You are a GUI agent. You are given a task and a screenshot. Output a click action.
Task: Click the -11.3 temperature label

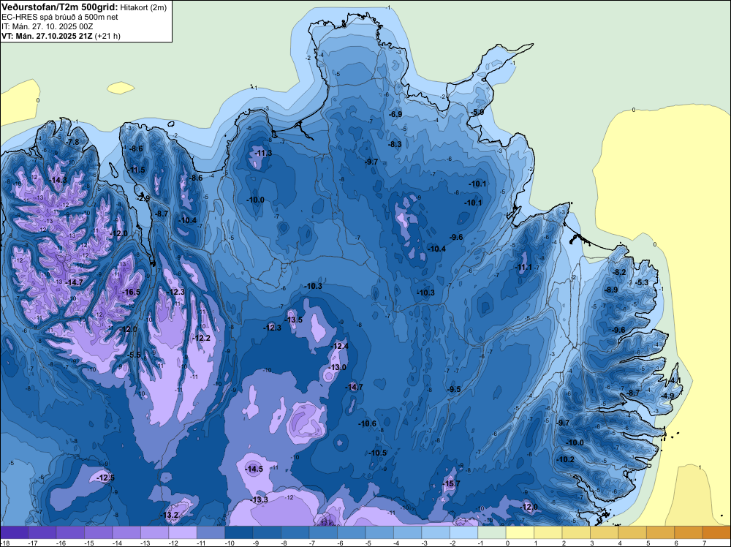(264, 153)
